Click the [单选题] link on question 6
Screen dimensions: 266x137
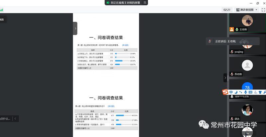[111, 106]
